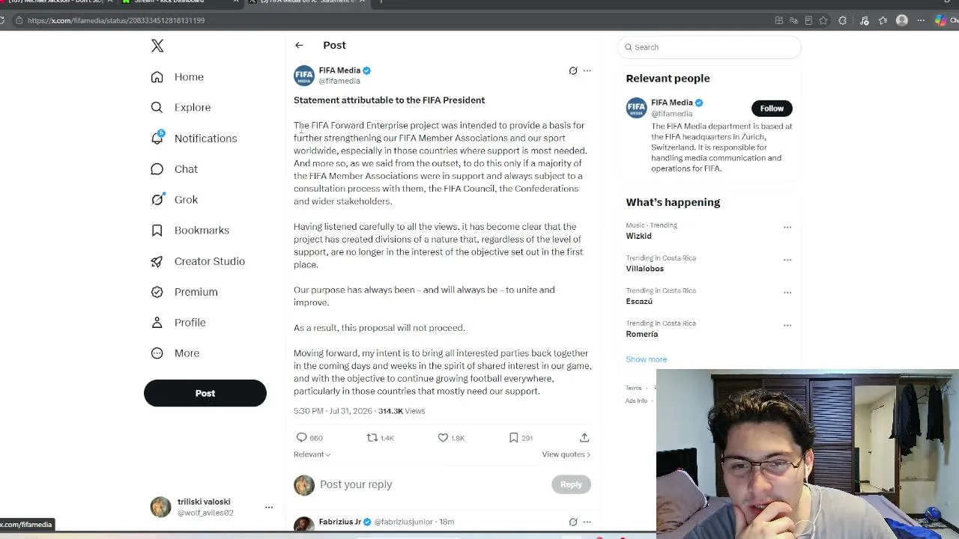Open the Explore search icon
The image size is (959, 539).
coord(157,107)
